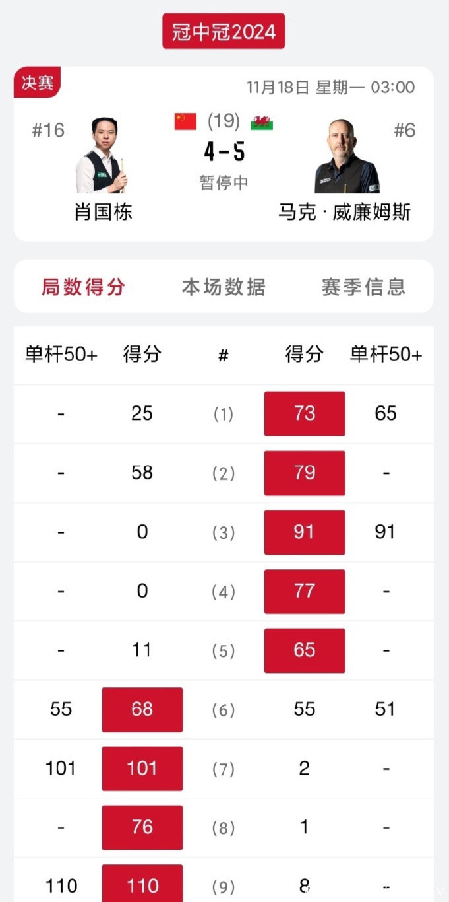Click the red 76 score in frame 8
The height and width of the screenshot is (902, 449).
pos(142,827)
